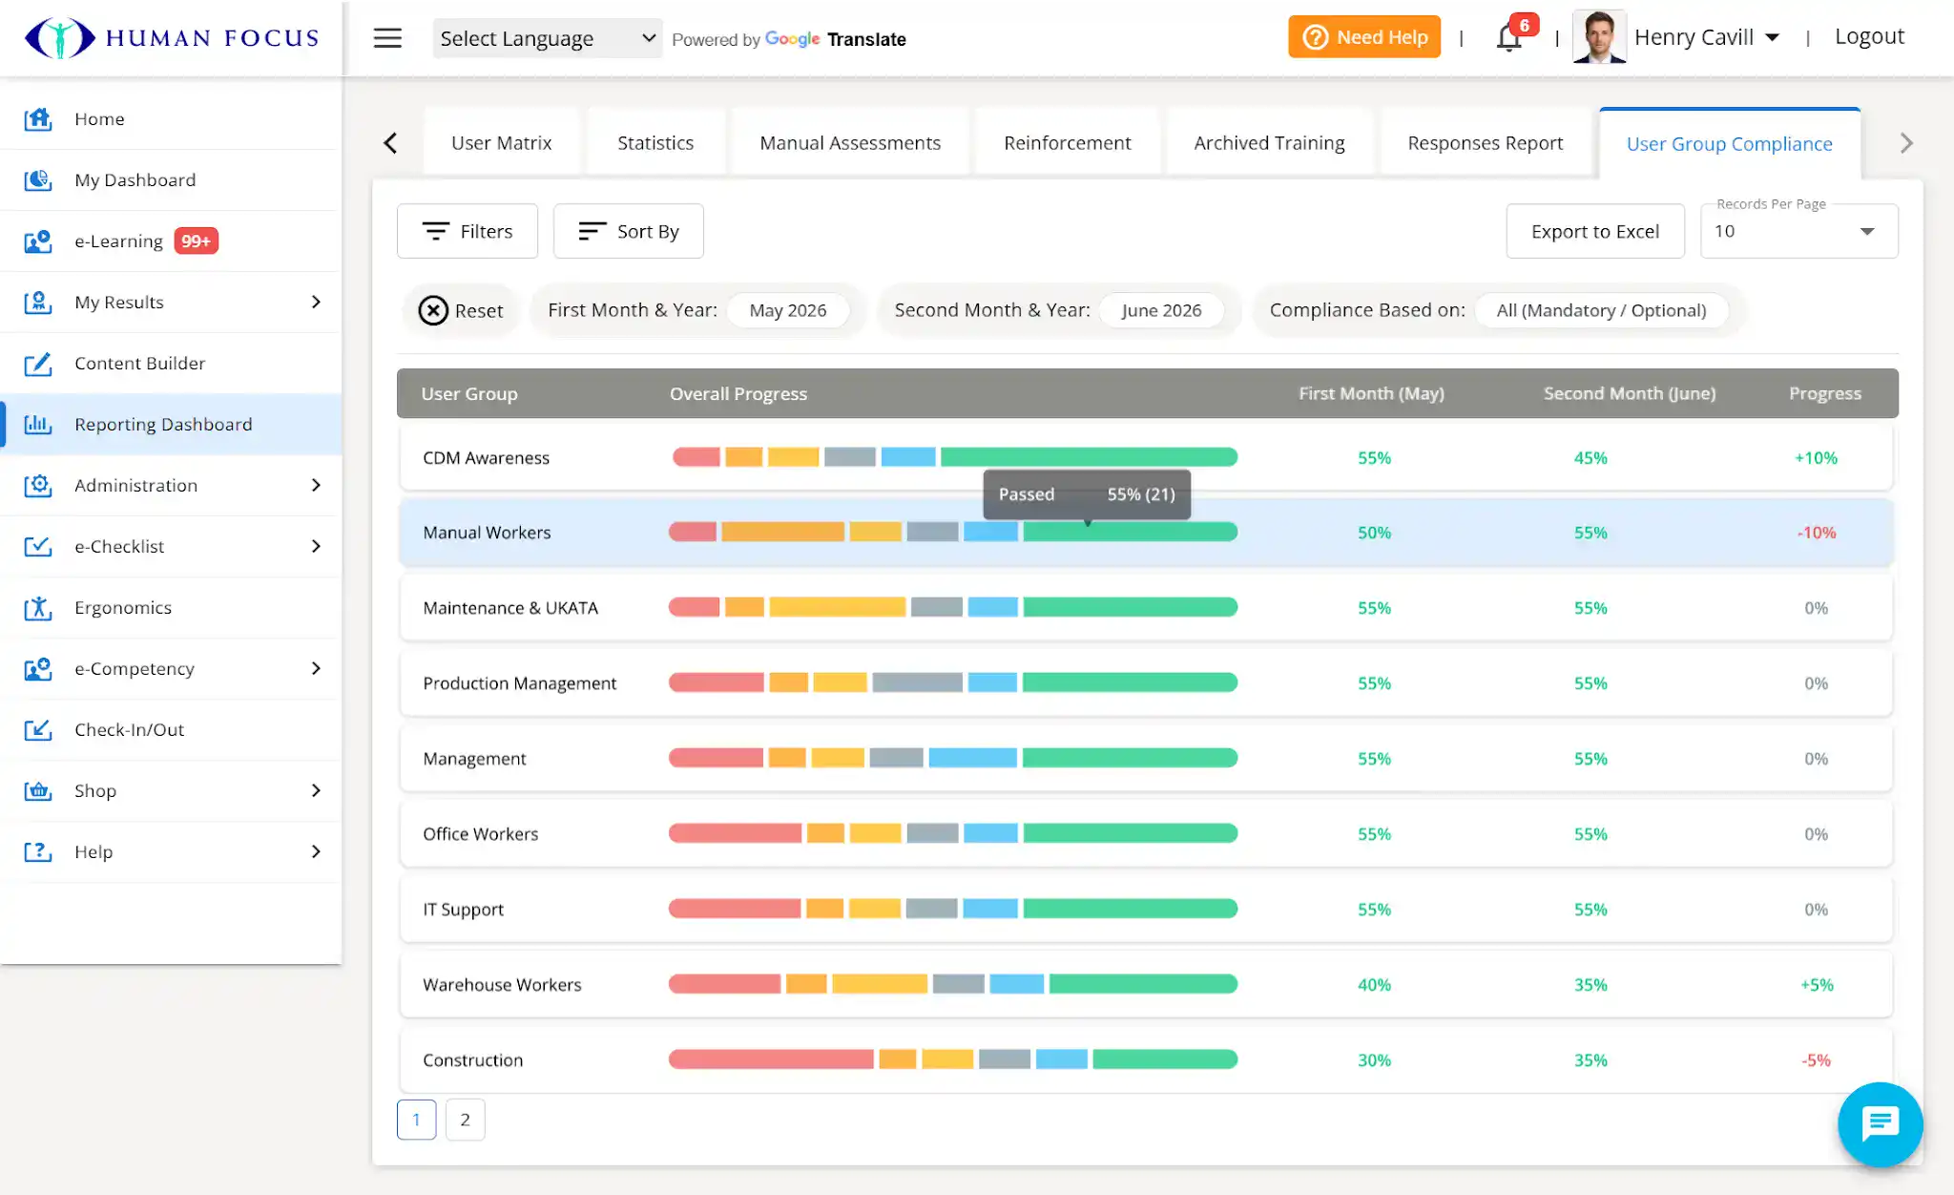Click the Shop basket icon

coord(38,790)
